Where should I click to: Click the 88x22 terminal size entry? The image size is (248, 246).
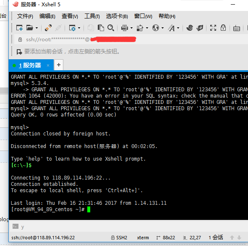(169, 238)
